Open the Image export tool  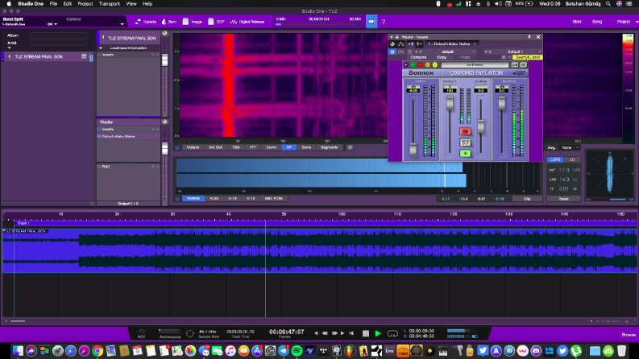(x=192, y=22)
